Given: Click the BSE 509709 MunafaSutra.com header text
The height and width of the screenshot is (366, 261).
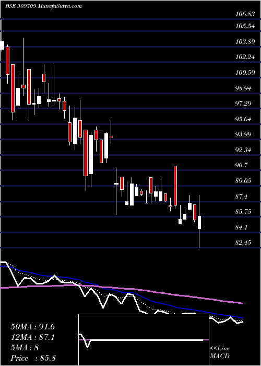Looking at the screenshot, I should pyautogui.click(x=43, y=6).
